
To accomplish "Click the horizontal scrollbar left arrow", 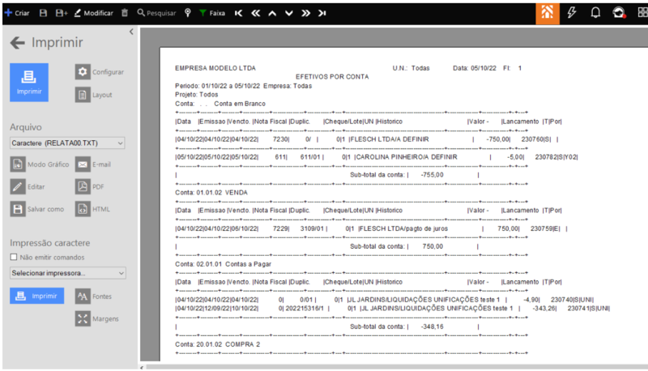I will click(x=142, y=367).
